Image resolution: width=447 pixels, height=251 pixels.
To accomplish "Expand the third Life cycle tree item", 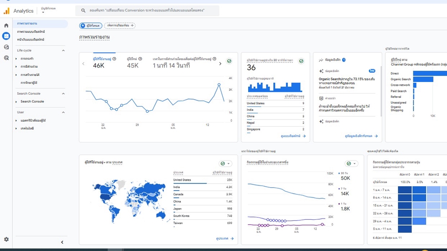I will [x=16, y=75].
